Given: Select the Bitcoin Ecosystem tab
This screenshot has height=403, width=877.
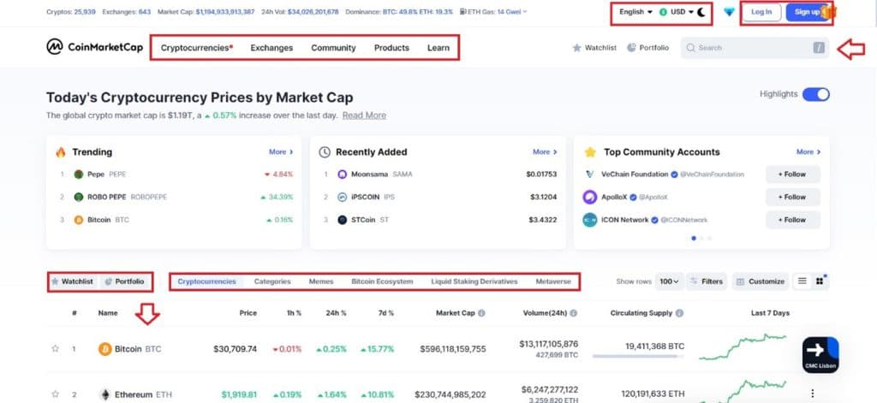Looking at the screenshot, I should tap(382, 282).
